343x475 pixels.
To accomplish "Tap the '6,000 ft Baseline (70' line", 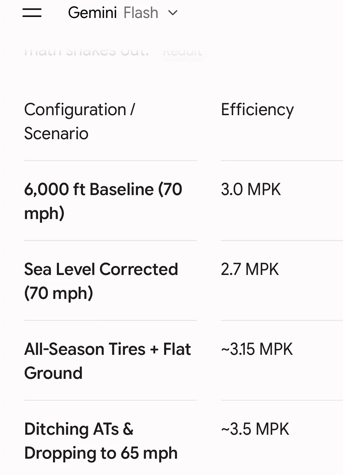I will coord(103,189).
